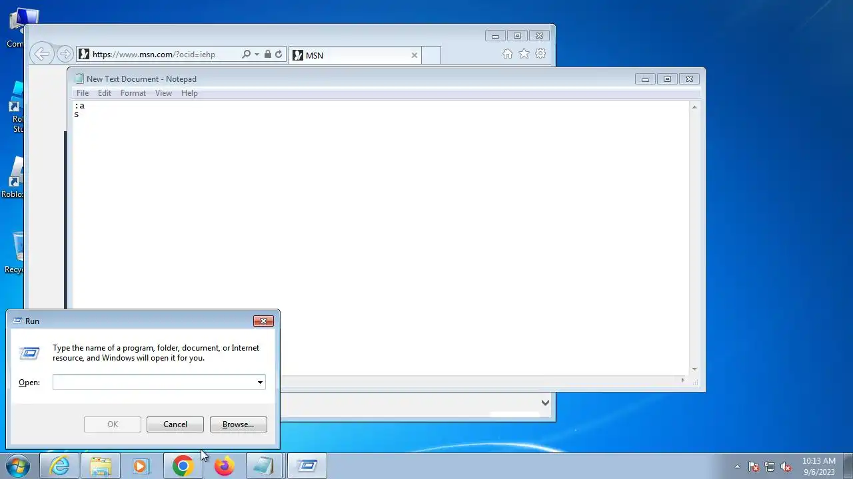Open Notepad Format menu

(133, 93)
